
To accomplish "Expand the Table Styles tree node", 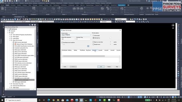I will coord(10,88).
